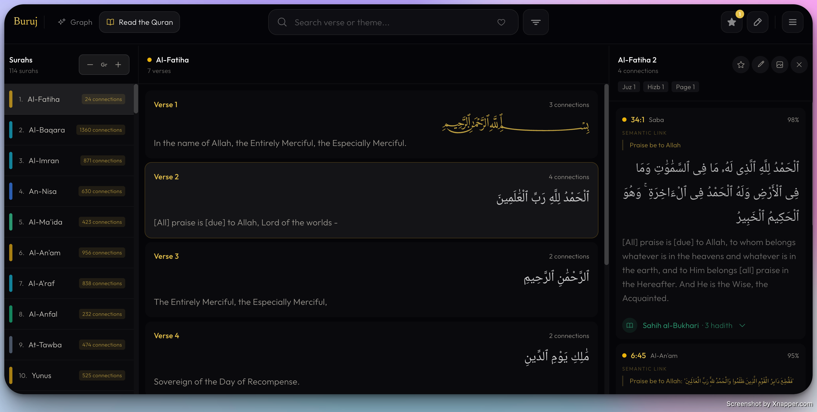Star the Al-Fatiha 2 connection panel
Image resolution: width=817 pixels, height=412 pixels.
pos(741,65)
